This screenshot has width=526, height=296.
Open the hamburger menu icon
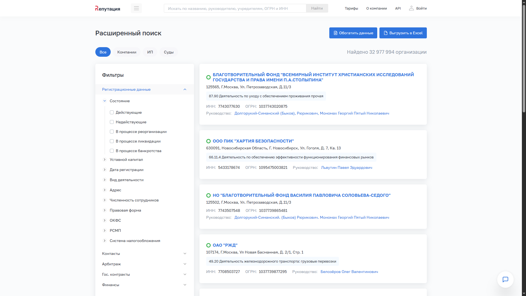136,8
